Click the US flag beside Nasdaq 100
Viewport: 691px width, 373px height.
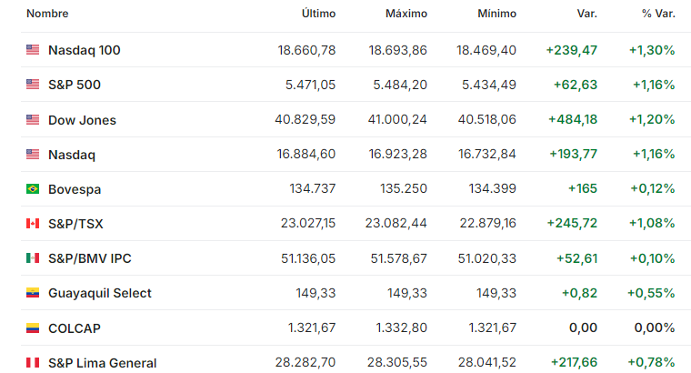click(33, 49)
